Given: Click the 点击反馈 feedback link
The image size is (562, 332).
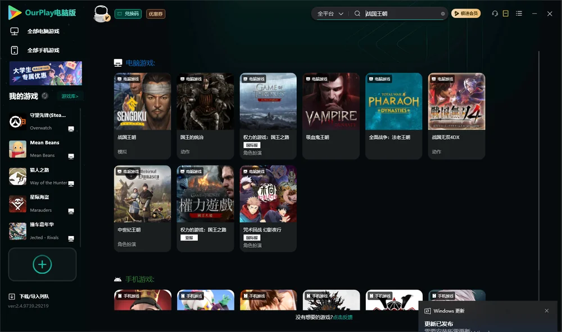Looking at the screenshot, I should 343,317.
